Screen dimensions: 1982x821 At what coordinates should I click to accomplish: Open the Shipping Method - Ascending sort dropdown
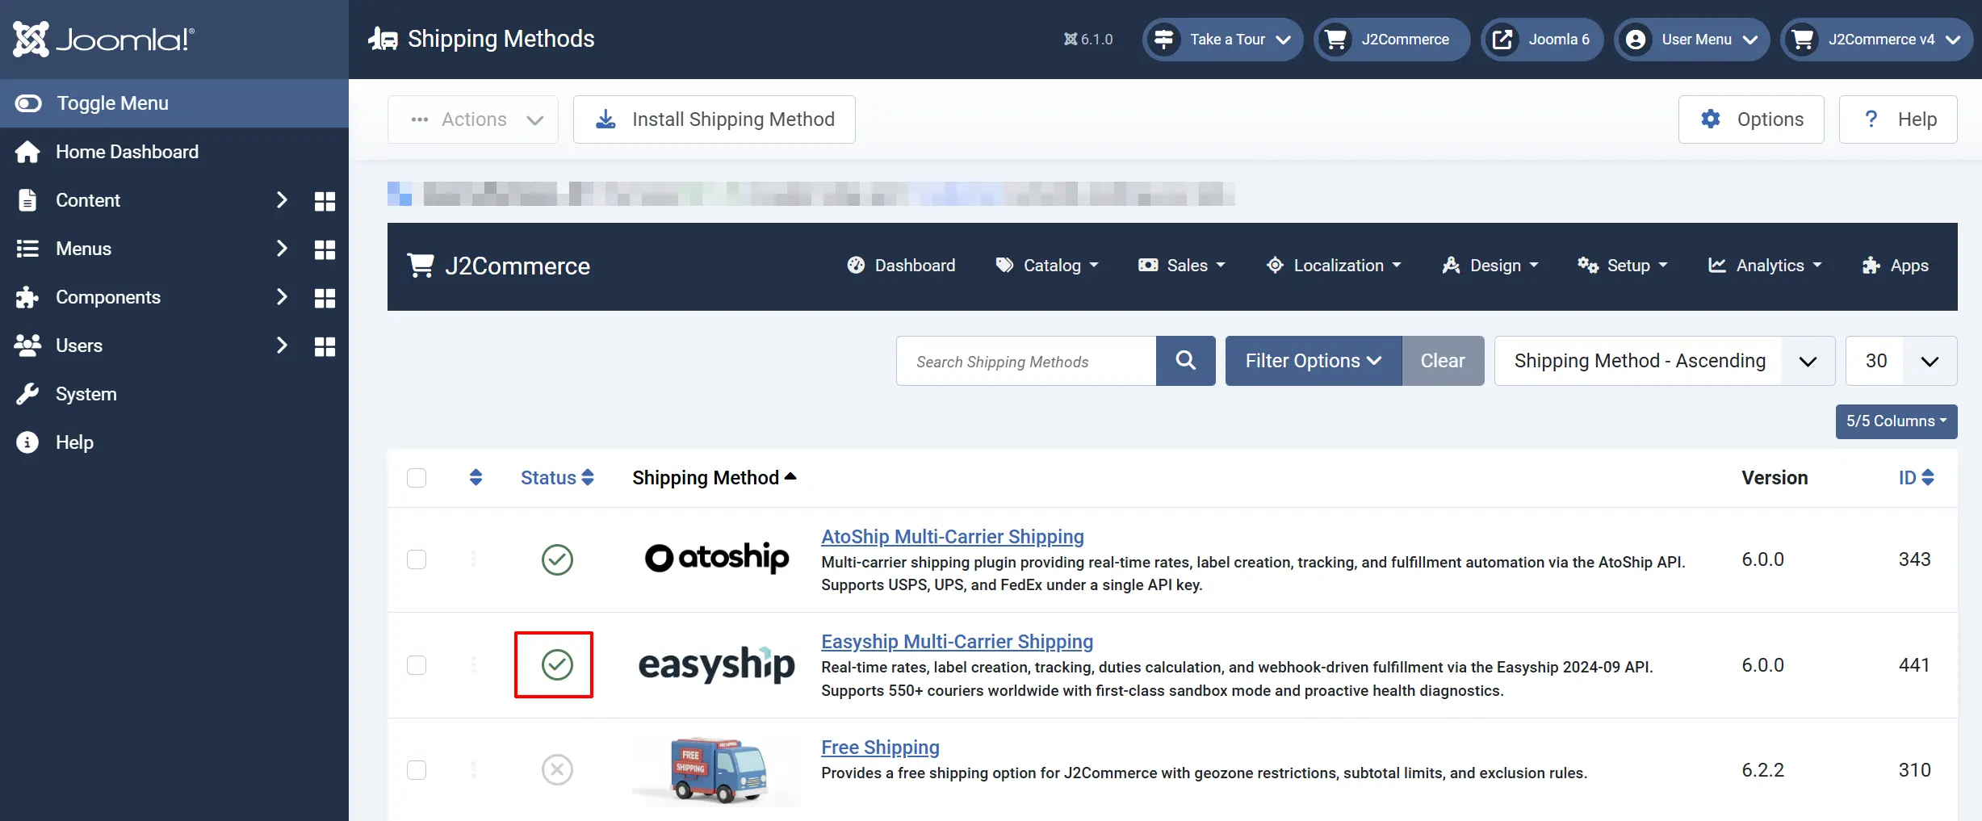tap(1665, 361)
